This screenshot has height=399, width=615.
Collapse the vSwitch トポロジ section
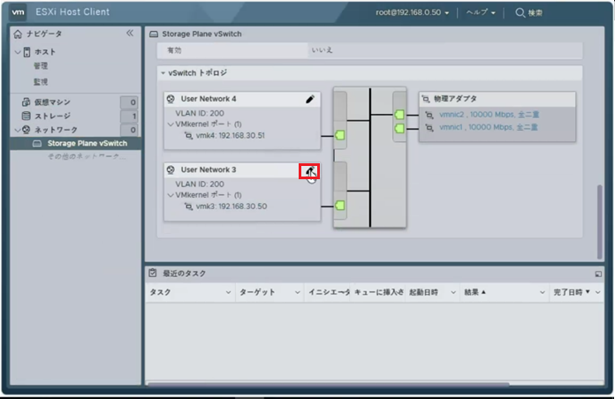tap(163, 73)
